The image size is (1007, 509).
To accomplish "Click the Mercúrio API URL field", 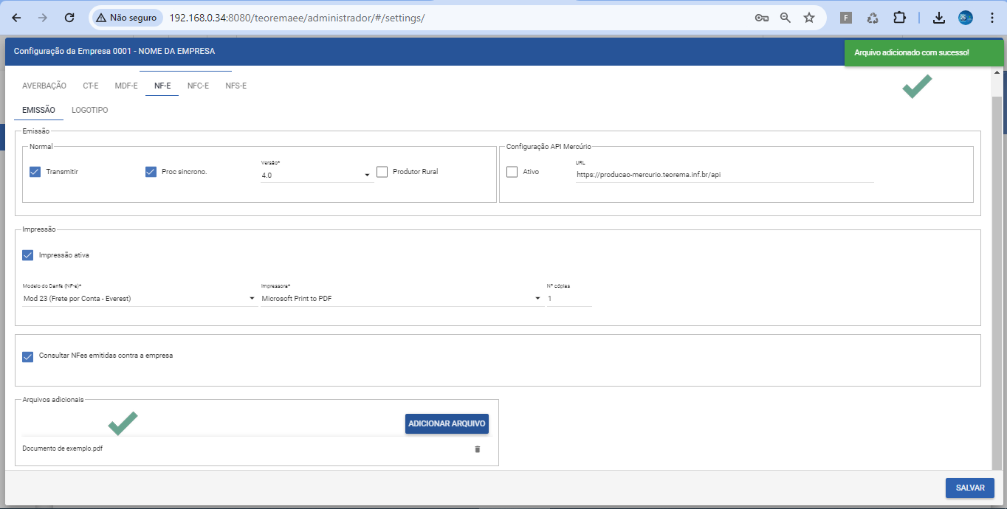I will pos(724,175).
